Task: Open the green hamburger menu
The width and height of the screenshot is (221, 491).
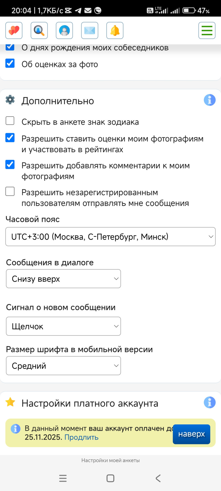Action: (x=207, y=30)
